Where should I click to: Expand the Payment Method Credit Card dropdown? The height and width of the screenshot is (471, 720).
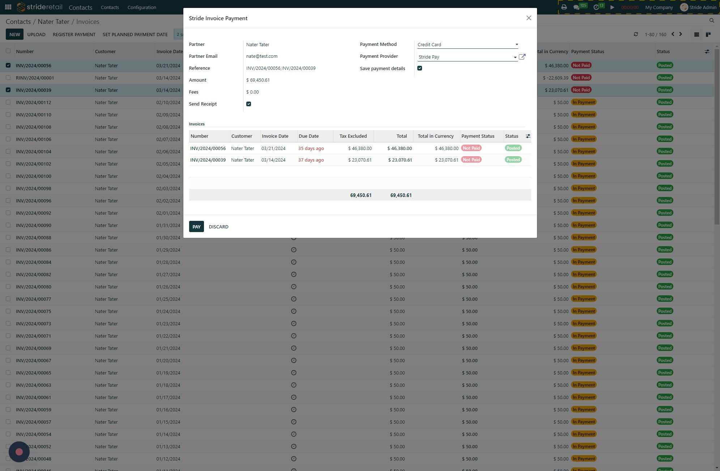click(468, 45)
